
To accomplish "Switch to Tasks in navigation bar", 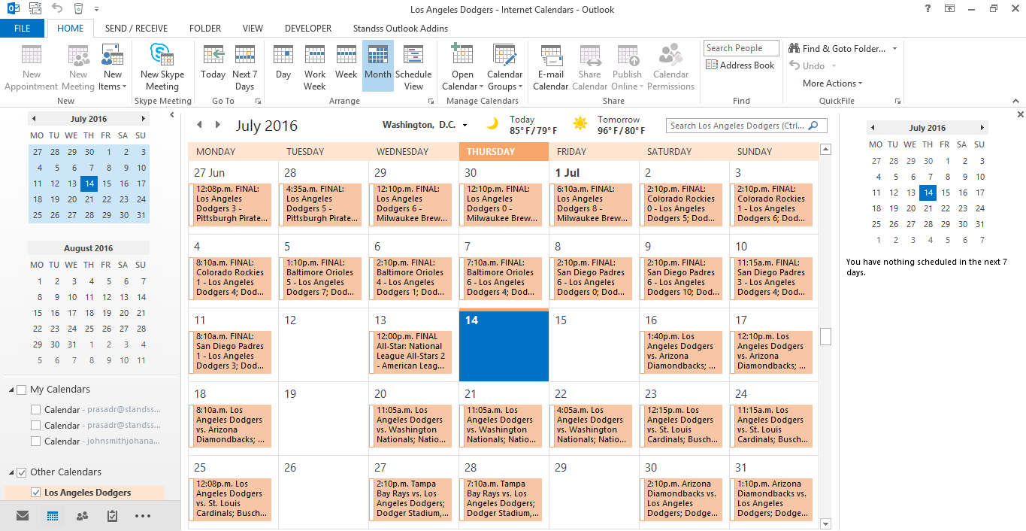I will tap(112, 516).
